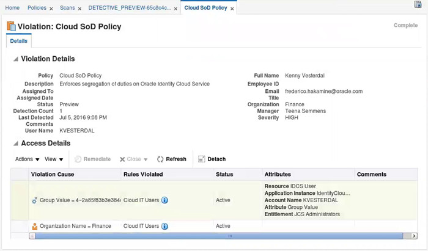Click the Remediate button
This screenshot has height=251, width=428.
[93, 159]
